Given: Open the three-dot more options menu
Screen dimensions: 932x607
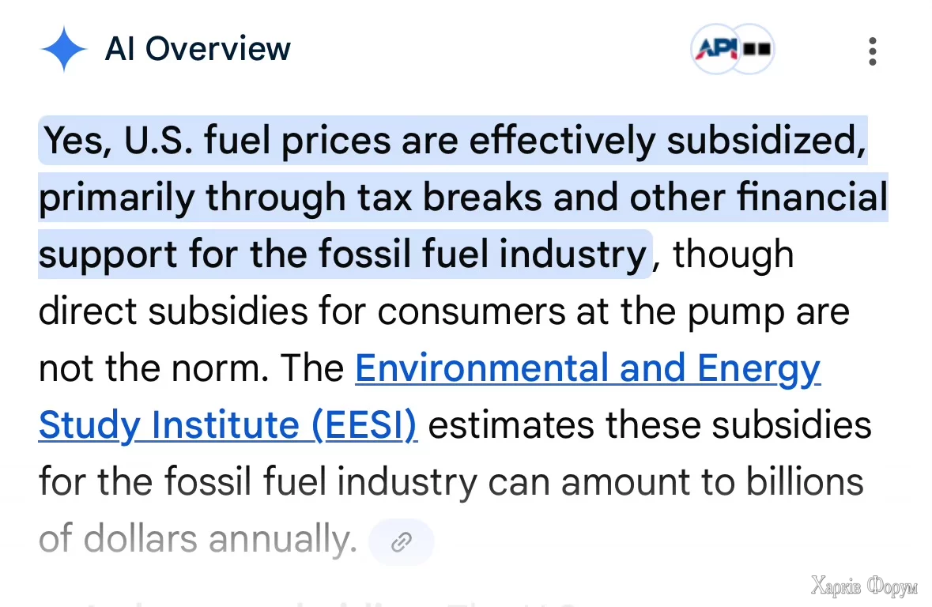Looking at the screenshot, I should (x=872, y=51).
